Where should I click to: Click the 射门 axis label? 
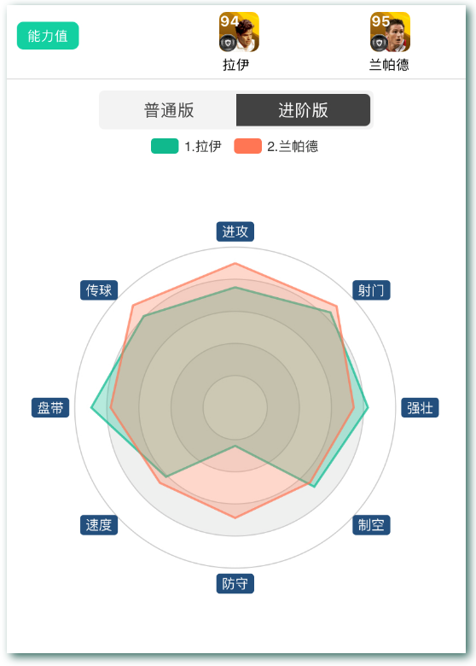(371, 290)
